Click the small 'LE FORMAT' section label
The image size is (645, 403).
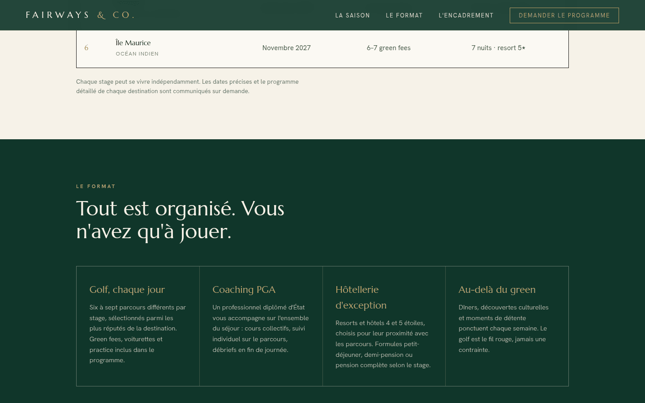point(96,186)
